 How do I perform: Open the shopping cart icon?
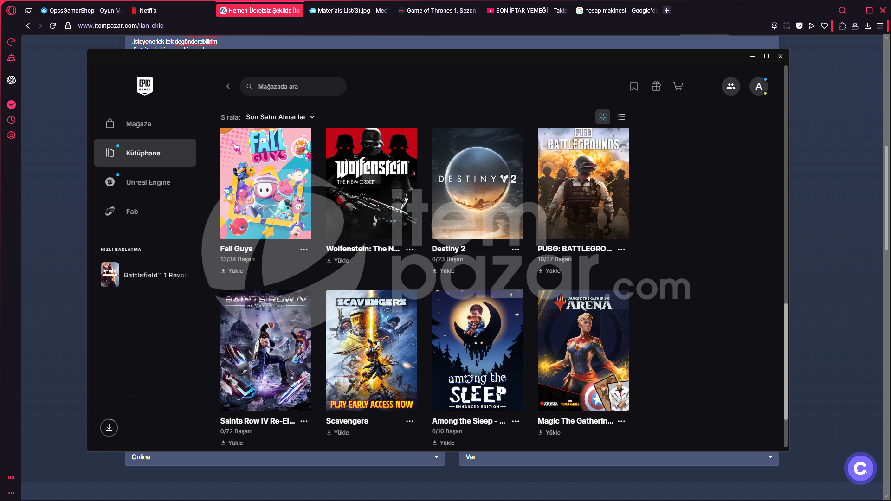coord(678,86)
